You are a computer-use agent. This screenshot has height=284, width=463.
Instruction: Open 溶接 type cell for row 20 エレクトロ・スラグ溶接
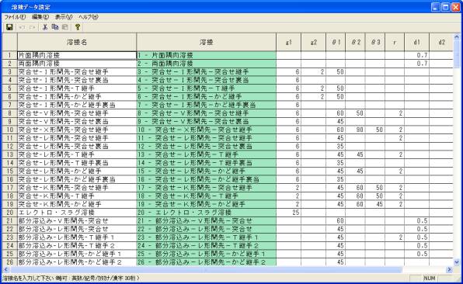point(207,213)
